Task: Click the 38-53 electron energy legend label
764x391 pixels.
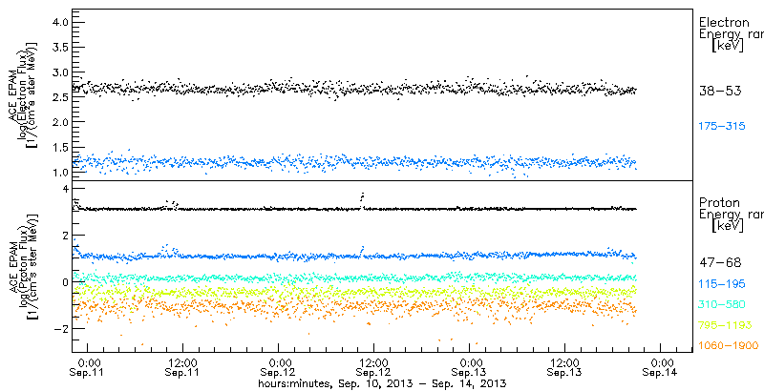Action: [720, 91]
